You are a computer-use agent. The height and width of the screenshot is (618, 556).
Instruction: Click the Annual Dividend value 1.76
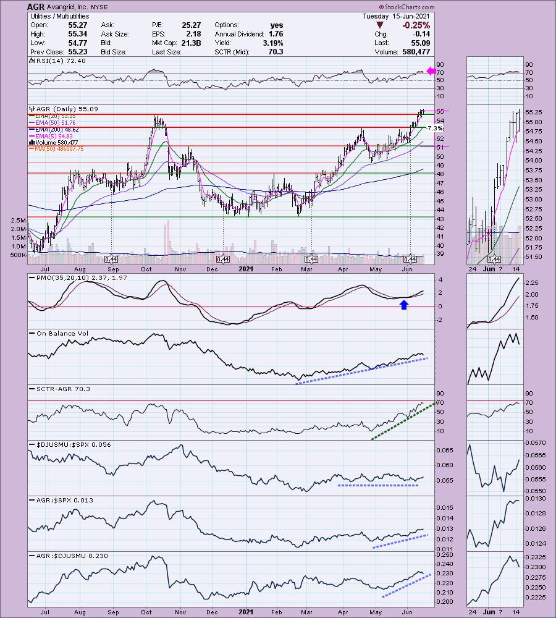(276, 34)
